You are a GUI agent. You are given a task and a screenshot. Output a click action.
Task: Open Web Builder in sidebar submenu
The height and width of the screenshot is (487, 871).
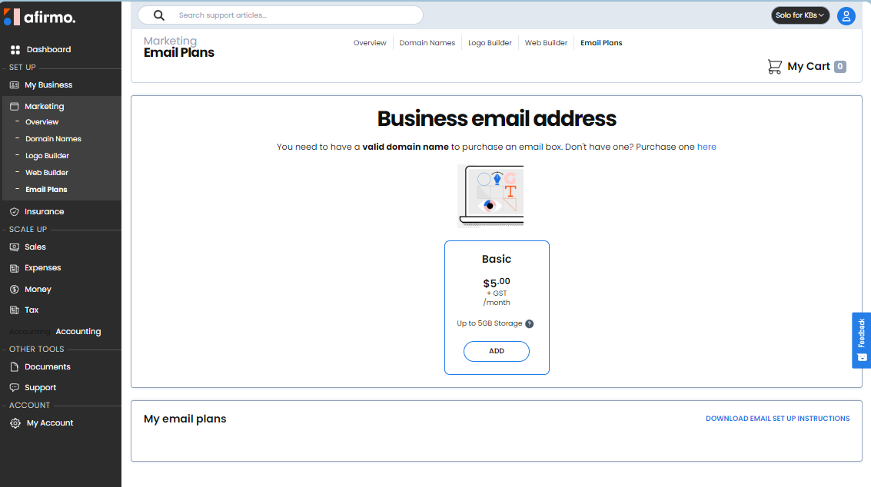47,173
